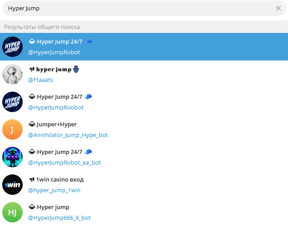Screen dimensions: 288x226
Task: Open the sketch avatar for @Ftaaats
Action: (x=12, y=74)
